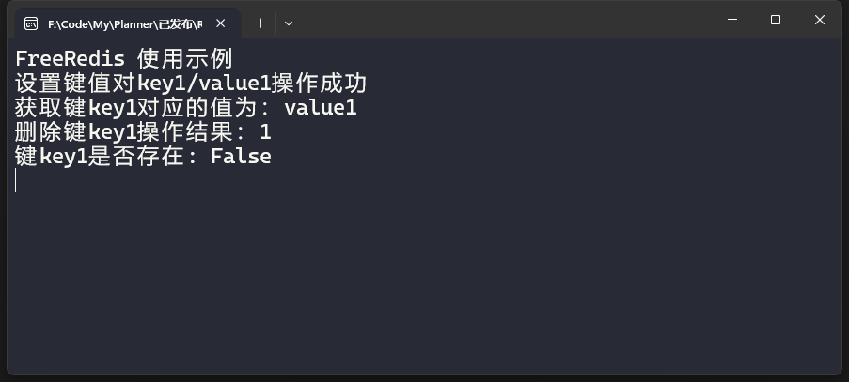Viewport: 849px width, 382px height.
Task: Open a new tab with the plus button
Action: click(x=261, y=23)
